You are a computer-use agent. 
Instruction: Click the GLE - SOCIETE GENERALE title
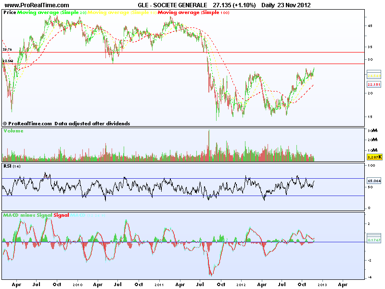172,5
